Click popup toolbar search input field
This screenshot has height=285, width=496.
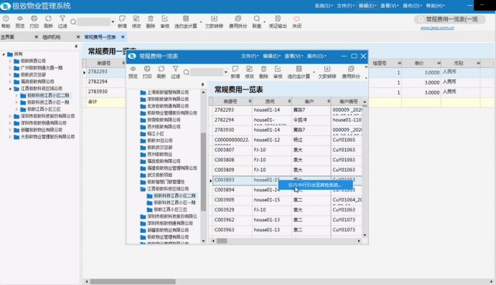click(x=207, y=72)
